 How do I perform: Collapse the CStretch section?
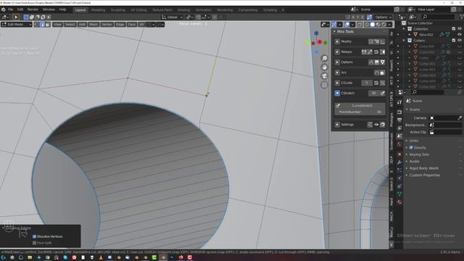point(337,94)
